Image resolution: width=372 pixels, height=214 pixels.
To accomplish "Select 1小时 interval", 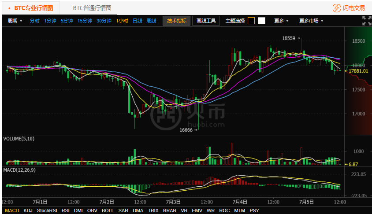I will point(122,21).
